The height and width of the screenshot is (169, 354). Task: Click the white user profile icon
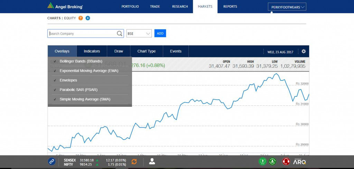click(152, 161)
